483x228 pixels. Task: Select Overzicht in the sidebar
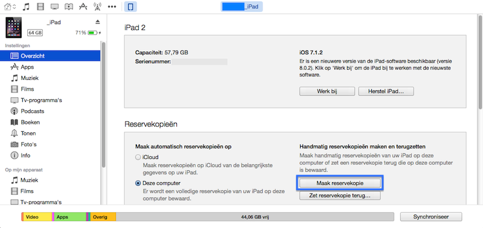click(50, 56)
